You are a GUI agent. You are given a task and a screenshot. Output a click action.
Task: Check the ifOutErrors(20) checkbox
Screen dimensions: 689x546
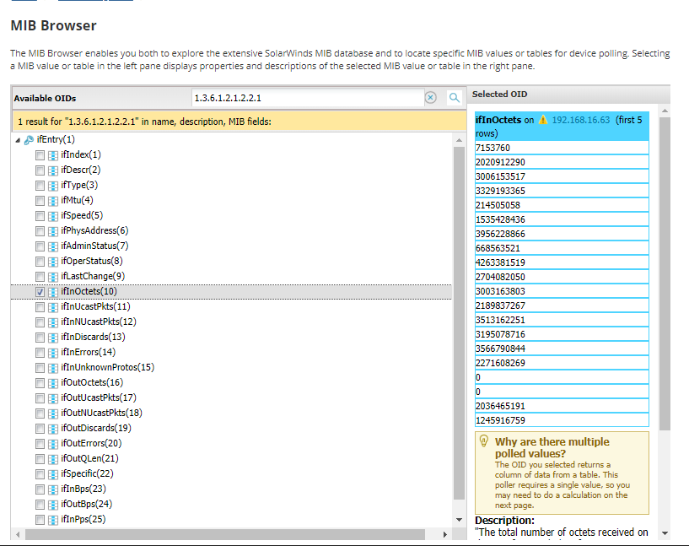(x=40, y=444)
